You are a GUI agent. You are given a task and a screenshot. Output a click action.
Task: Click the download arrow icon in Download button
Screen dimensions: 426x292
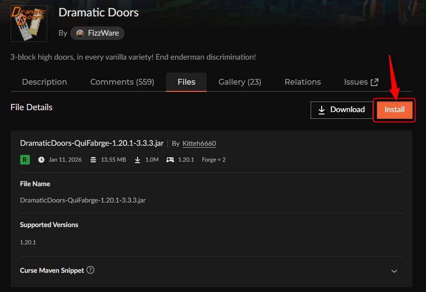pos(321,110)
